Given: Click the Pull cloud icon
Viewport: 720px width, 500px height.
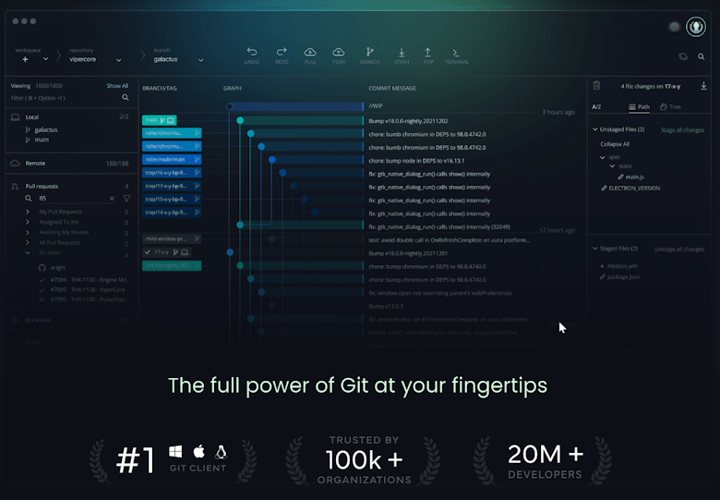Looking at the screenshot, I should click(x=310, y=52).
